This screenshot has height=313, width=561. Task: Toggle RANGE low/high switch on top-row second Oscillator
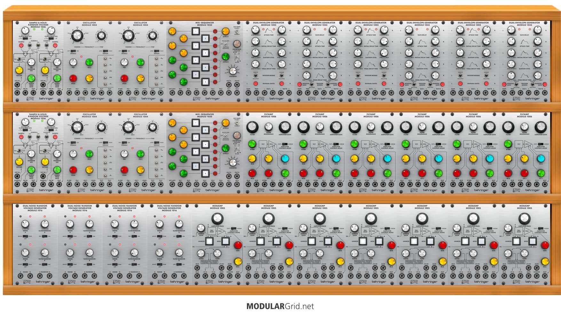157,51
